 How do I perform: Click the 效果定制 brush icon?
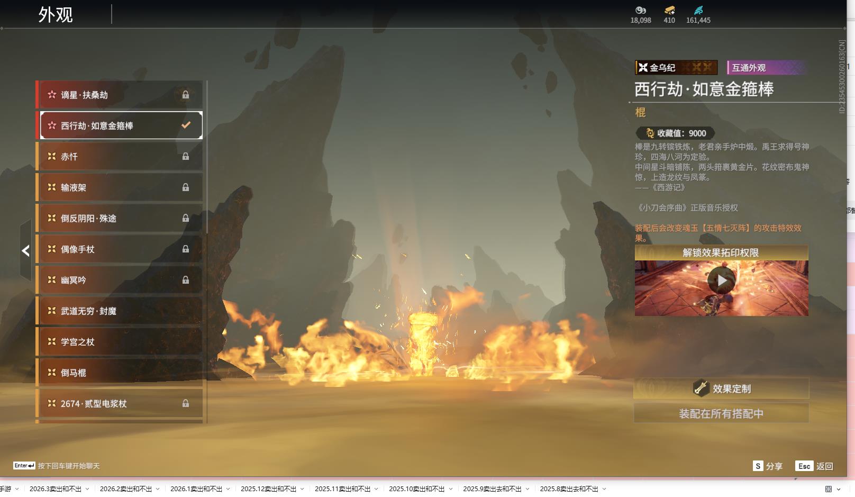[x=701, y=388]
